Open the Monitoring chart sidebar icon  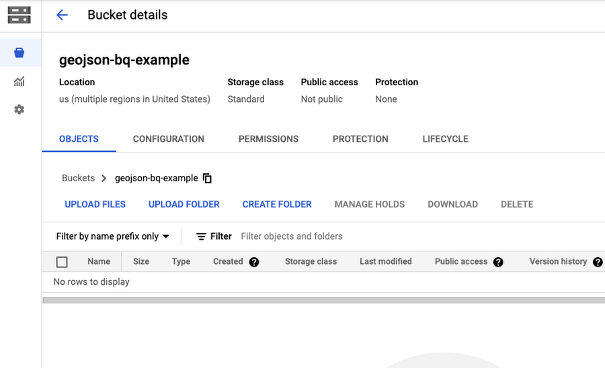point(19,81)
